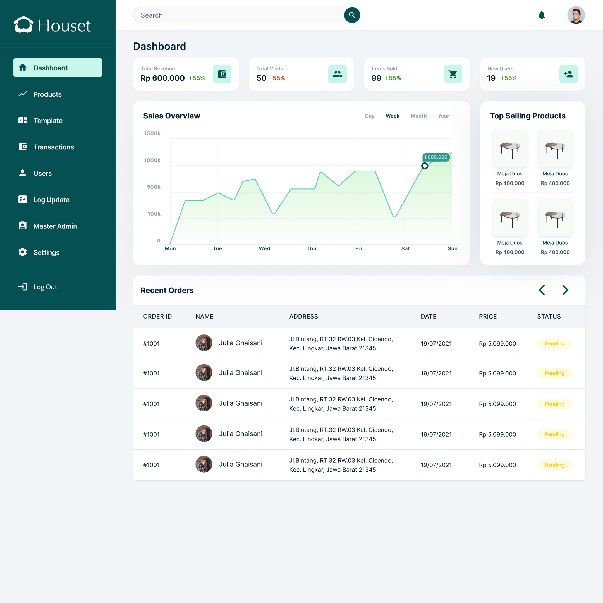Screen dimensions: 603x603
Task: Click the New Users add-person icon
Action: [x=568, y=74]
